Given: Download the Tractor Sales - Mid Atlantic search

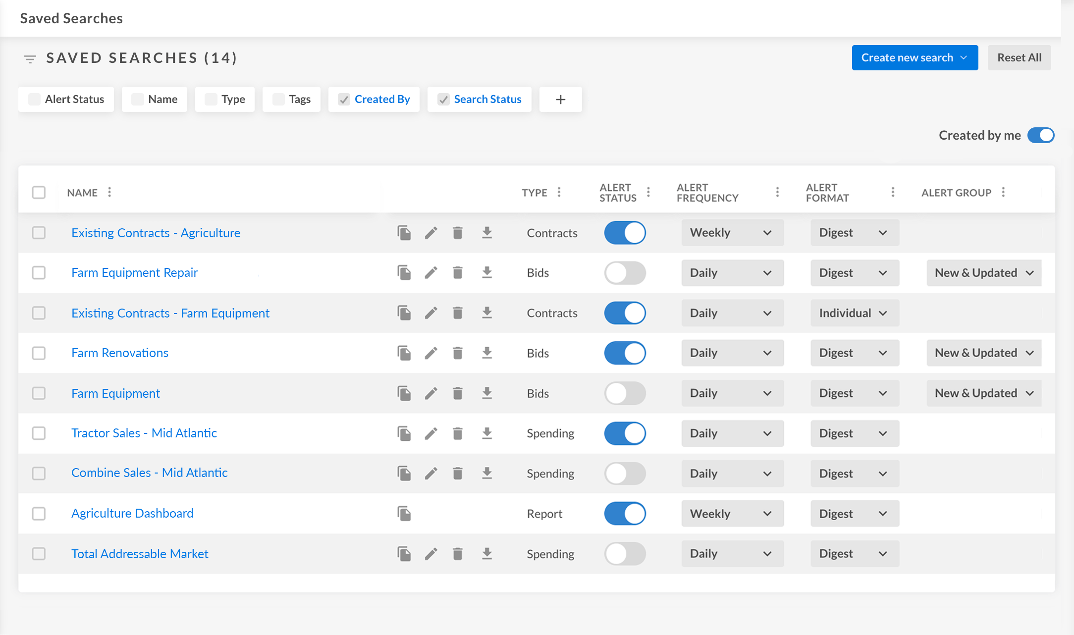Looking at the screenshot, I should 487,433.
